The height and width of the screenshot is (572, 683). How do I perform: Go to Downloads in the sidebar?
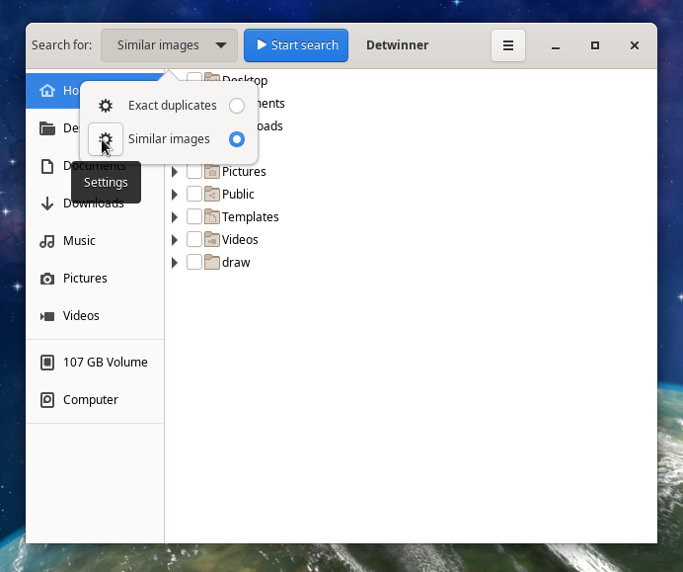coord(93,204)
